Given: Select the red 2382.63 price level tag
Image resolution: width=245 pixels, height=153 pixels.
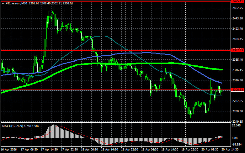Looking at the screenshot, I should coord(238,50).
